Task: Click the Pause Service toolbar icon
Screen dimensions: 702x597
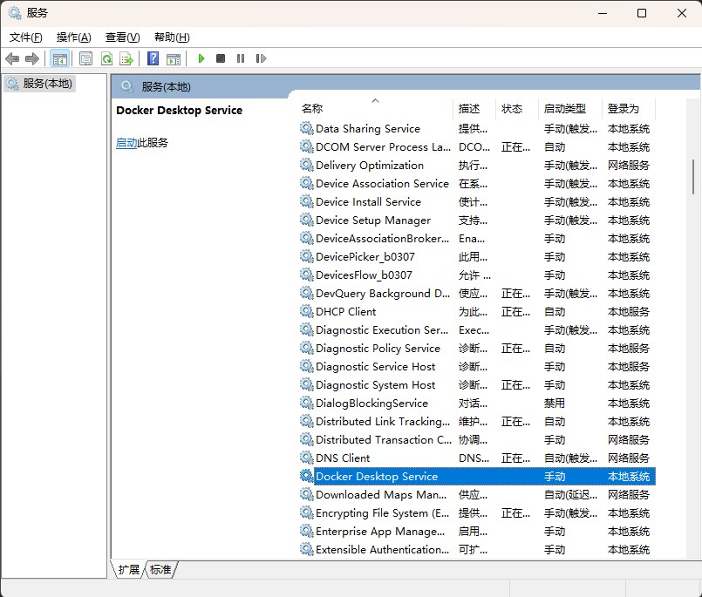Action: point(241,58)
